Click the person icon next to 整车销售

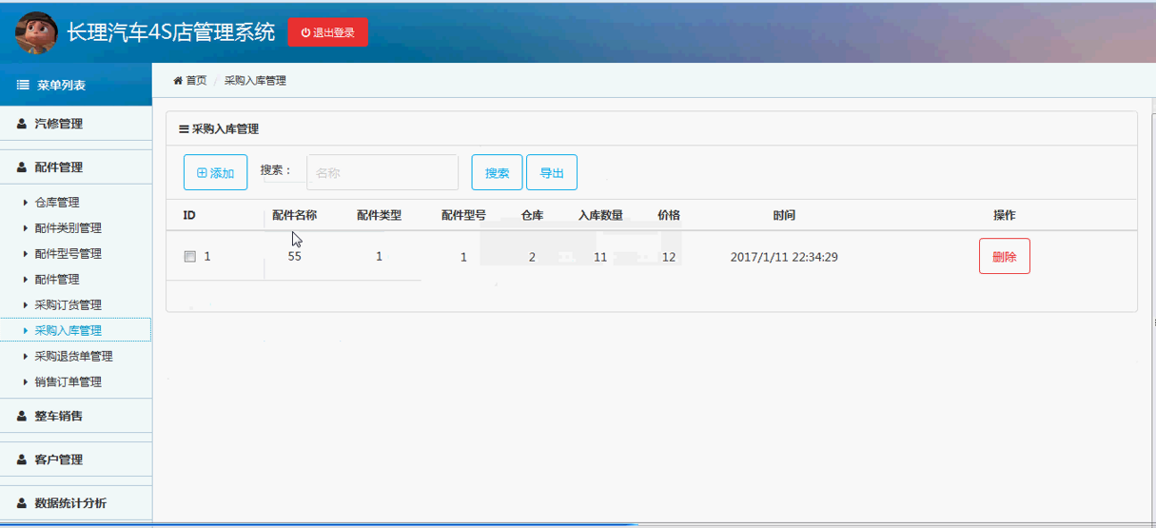[22, 416]
